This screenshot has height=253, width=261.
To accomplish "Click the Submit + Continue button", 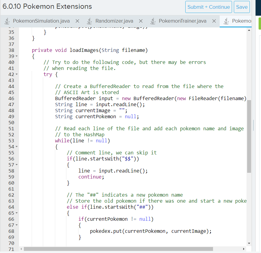I will [x=208, y=7].
